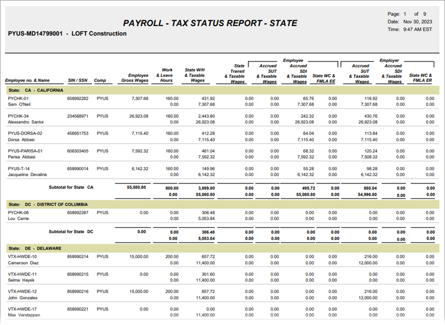
Task: Click CA subtotal taxable wages 54,996.80
Action: pos(368,195)
